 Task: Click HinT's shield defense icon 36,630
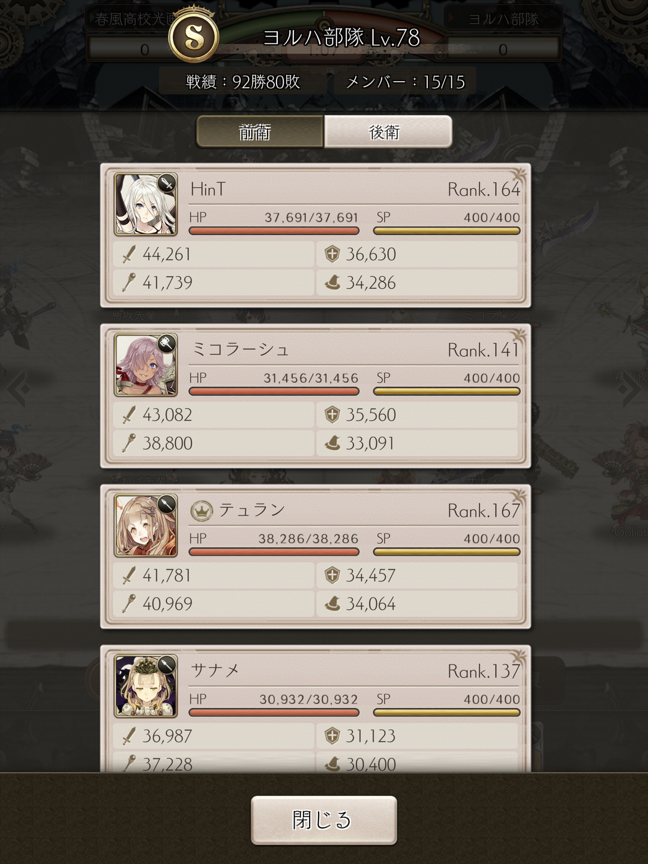click(332, 254)
